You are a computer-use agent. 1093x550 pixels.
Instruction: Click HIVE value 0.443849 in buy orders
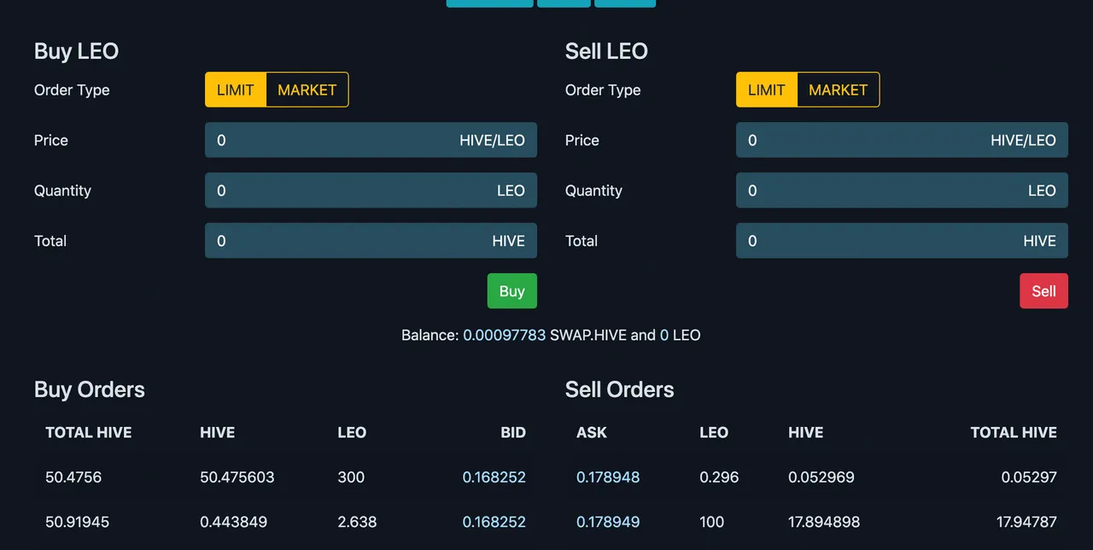233,522
